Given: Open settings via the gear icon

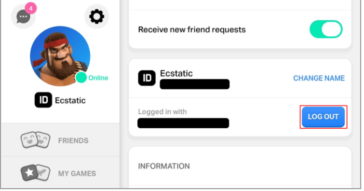Looking at the screenshot, I should point(96,16).
